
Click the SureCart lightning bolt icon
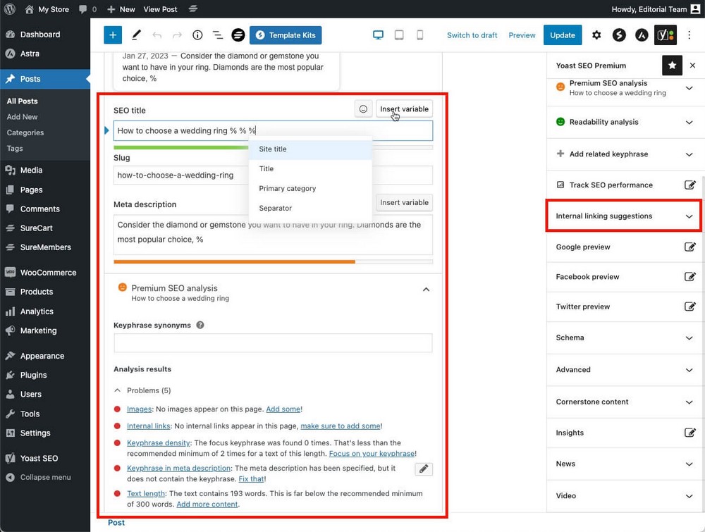coord(619,35)
